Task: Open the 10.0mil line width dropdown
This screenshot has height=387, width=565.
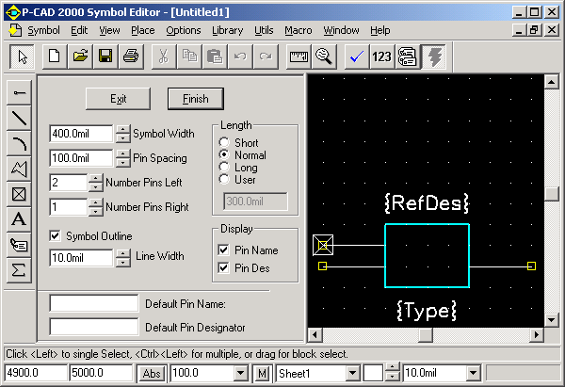Action: [x=473, y=373]
